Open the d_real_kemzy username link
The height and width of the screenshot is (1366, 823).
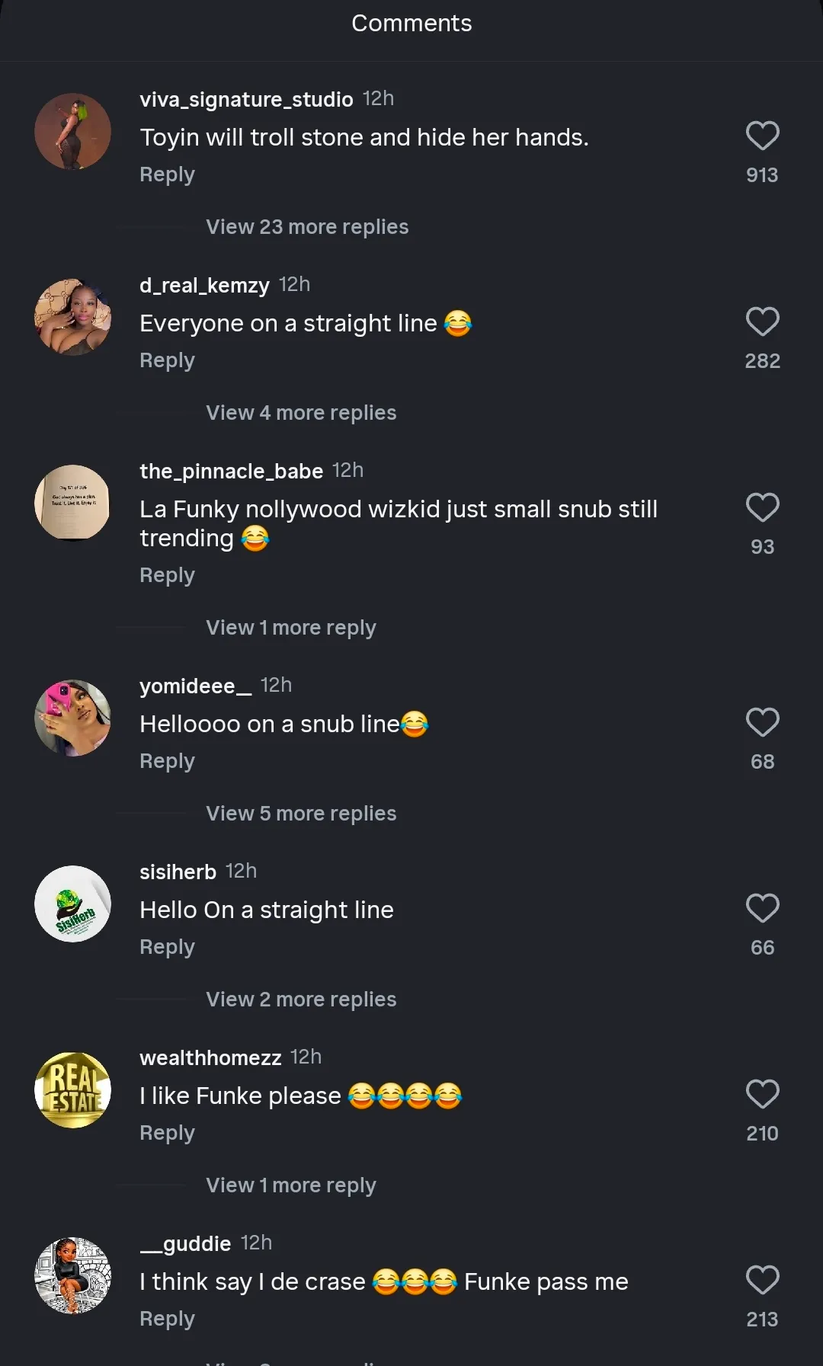(x=204, y=285)
